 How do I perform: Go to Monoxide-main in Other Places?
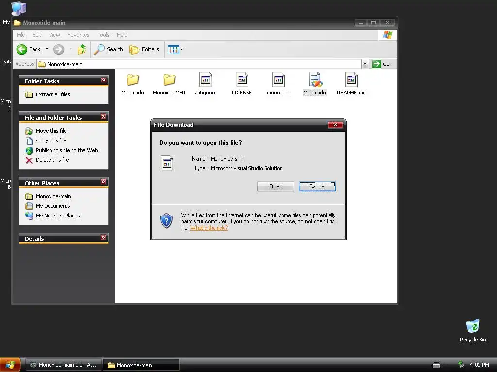pos(48,197)
